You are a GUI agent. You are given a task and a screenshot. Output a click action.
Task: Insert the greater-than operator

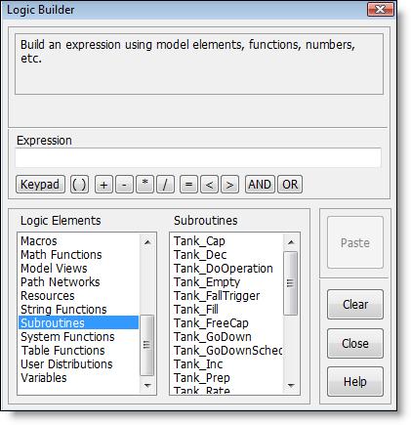click(x=230, y=185)
